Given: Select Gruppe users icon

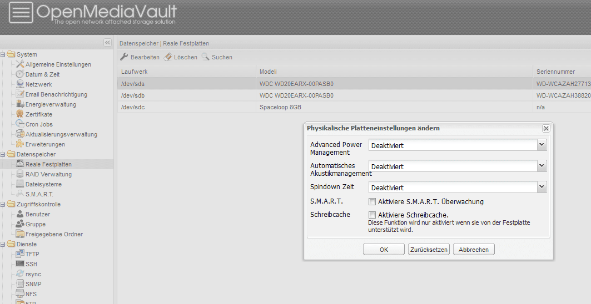Looking at the screenshot, I should (x=20, y=224).
